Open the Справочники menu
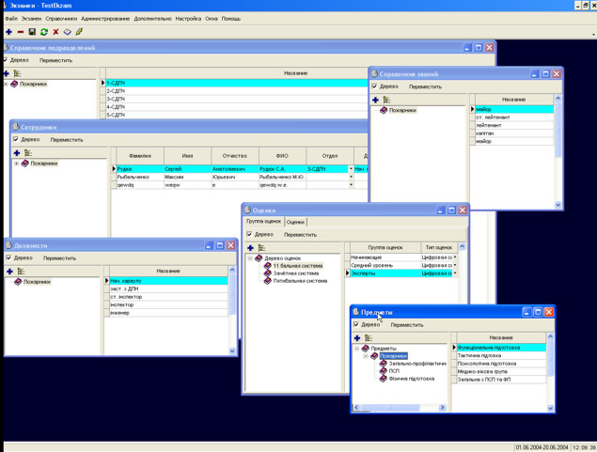This screenshot has height=452, width=597. (x=61, y=19)
